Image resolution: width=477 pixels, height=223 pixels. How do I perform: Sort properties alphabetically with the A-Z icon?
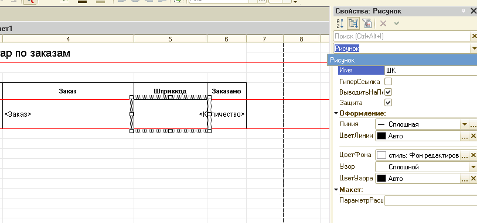coord(340,23)
